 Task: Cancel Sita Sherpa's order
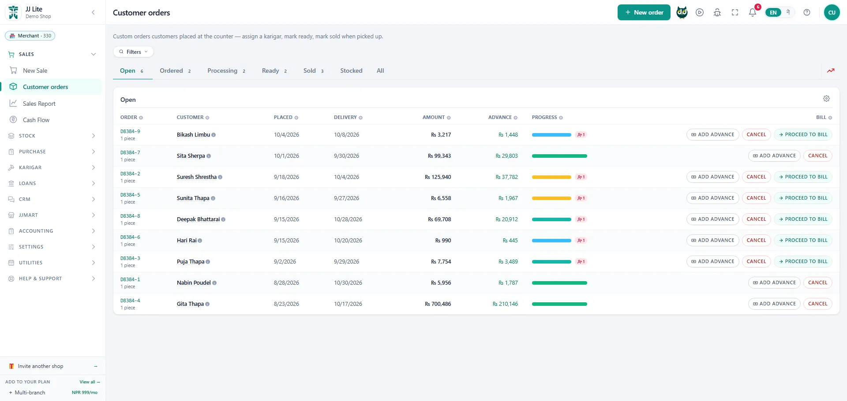pyautogui.click(x=818, y=156)
